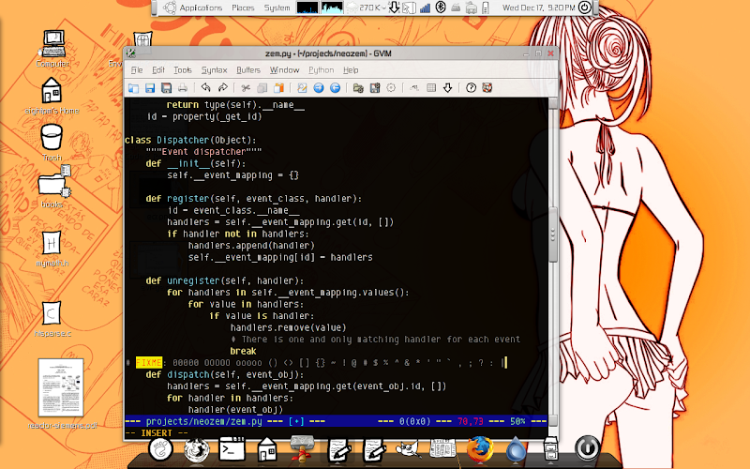Redo the edit using the Redo arrow
750x469 pixels.
[222, 87]
